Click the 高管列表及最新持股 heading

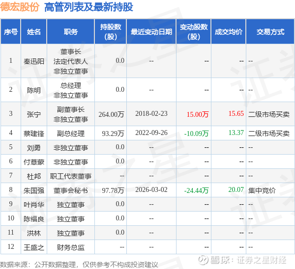[x=88, y=7]
